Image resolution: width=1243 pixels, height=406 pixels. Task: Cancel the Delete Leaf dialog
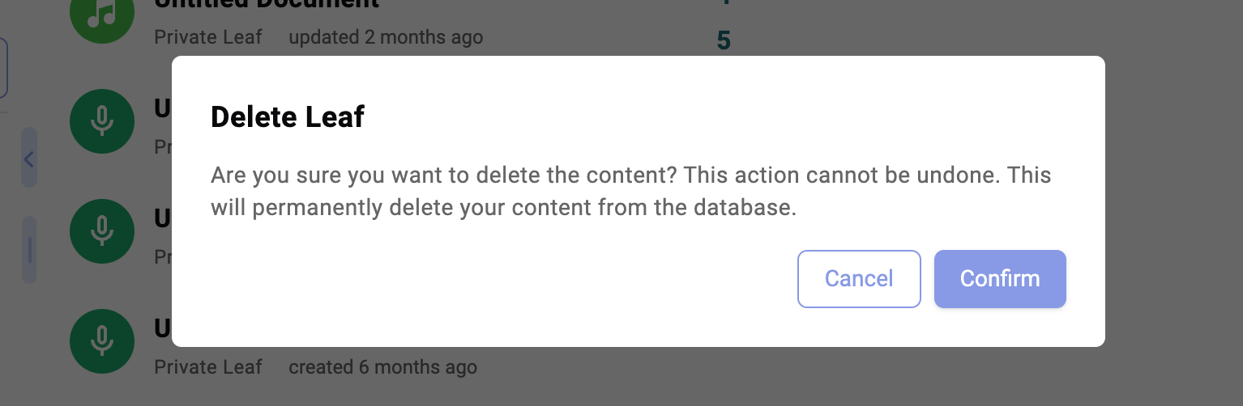[859, 279]
